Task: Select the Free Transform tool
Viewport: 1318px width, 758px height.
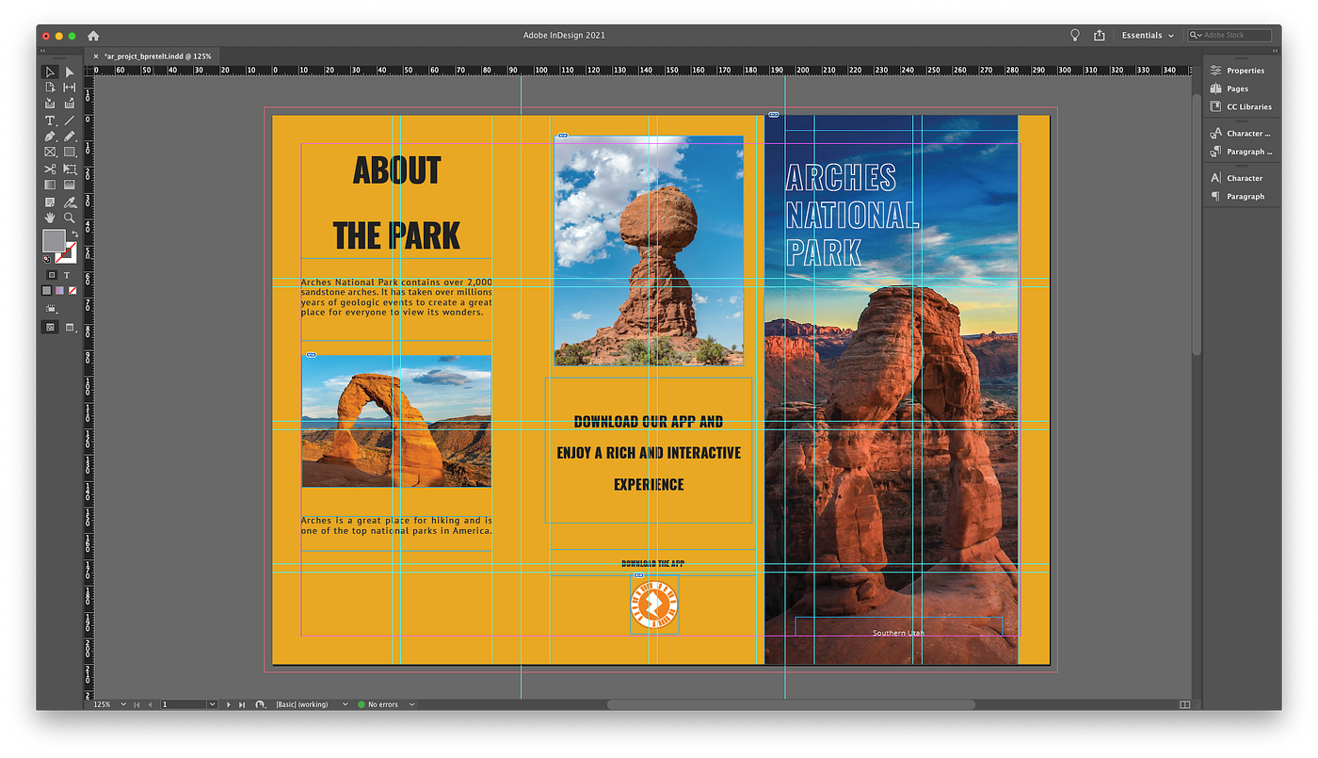Action: [x=69, y=169]
